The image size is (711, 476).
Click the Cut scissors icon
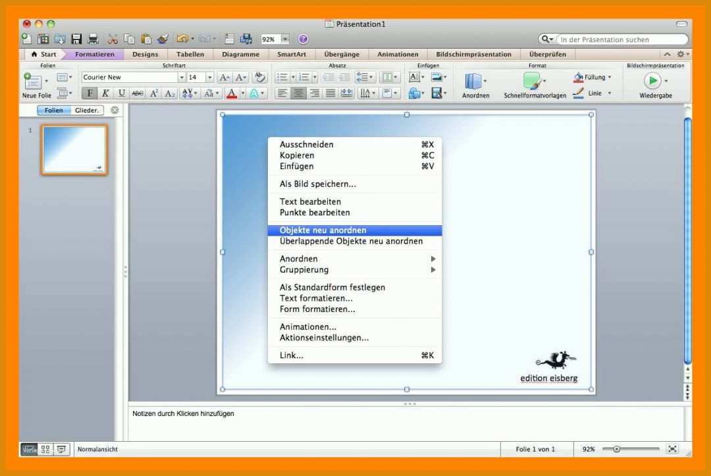point(113,39)
